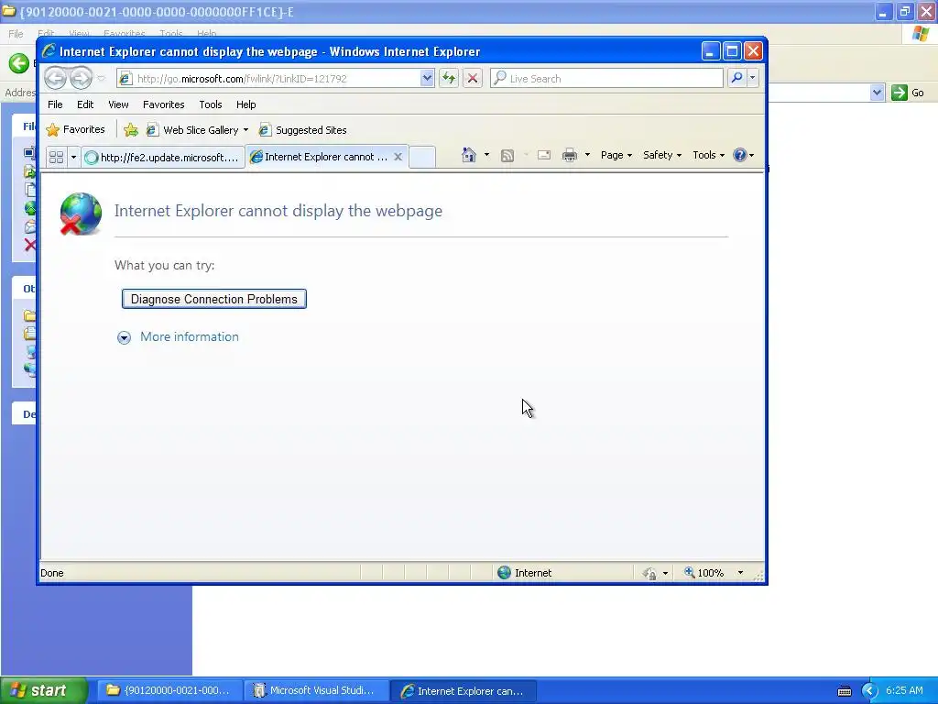Expand the Print options dropdown arrow
The width and height of the screenshot is (938, 704).
(x=587, y=155)
